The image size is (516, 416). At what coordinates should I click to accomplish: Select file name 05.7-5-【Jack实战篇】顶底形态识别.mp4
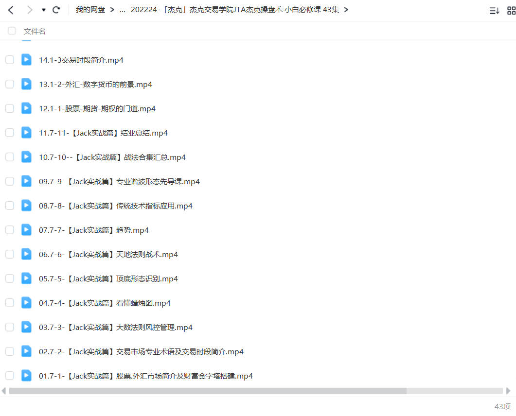click(108, 279)
